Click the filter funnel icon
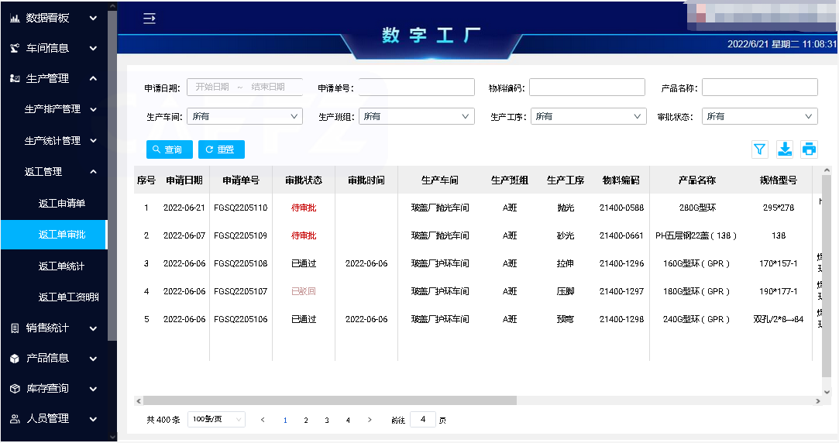The height and width of the screenshot is (443, 839). coord(759,149)
